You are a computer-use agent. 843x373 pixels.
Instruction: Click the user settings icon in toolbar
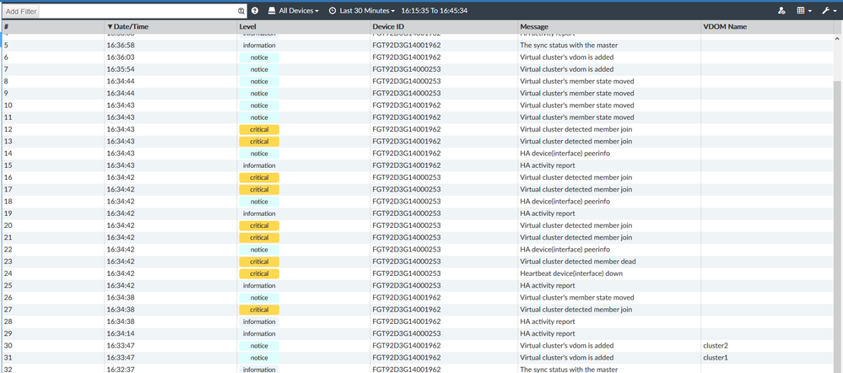[781, 11]
